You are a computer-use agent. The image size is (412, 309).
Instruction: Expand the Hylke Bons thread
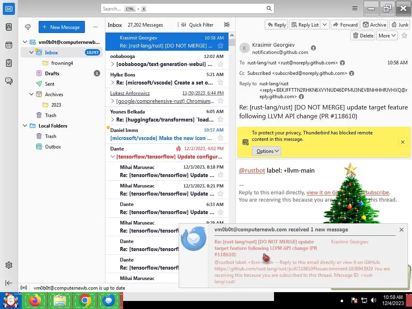point(113,82)
